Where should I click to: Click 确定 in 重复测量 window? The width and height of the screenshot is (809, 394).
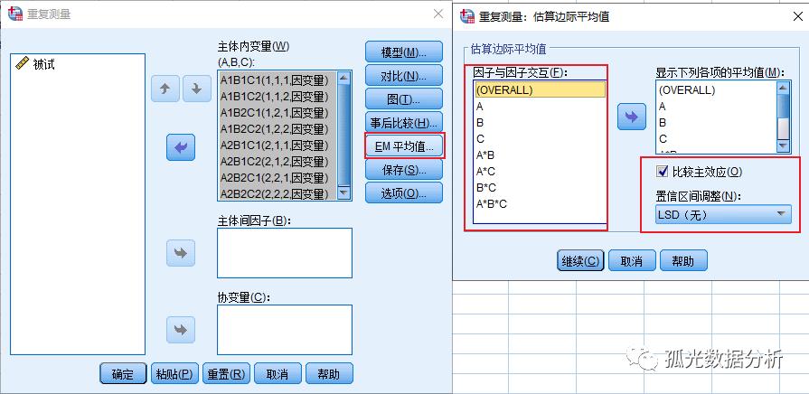tap(123, 373)
